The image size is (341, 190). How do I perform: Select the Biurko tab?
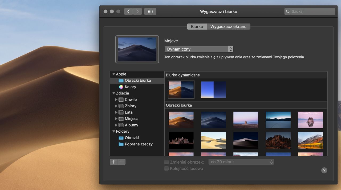[x=197, y=26]
